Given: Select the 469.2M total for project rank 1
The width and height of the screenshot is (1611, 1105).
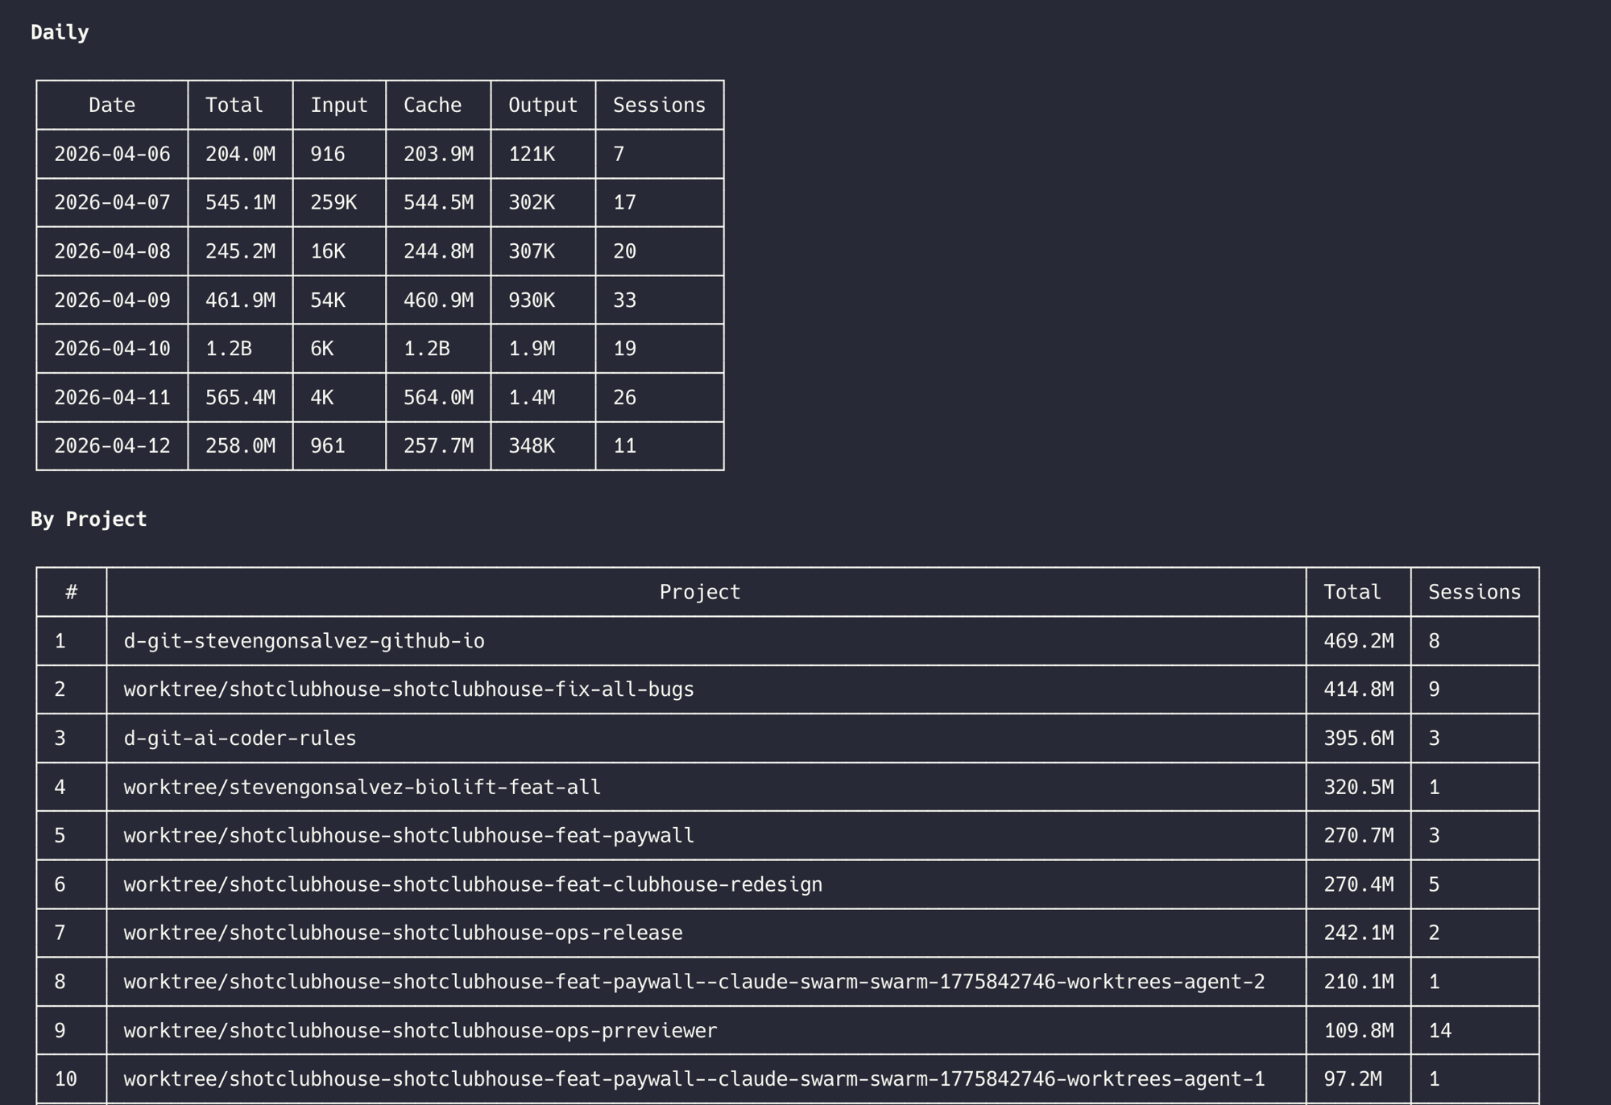Looking at the screenshot, I should (x=1358, y=640).
